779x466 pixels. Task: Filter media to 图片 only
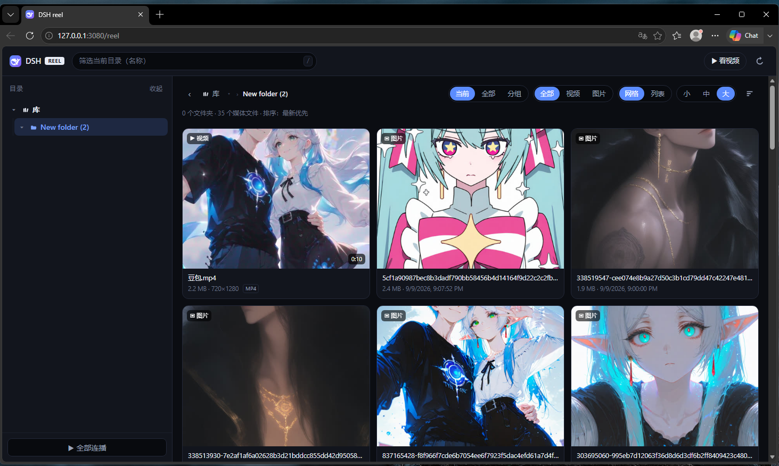click(599, 94)
